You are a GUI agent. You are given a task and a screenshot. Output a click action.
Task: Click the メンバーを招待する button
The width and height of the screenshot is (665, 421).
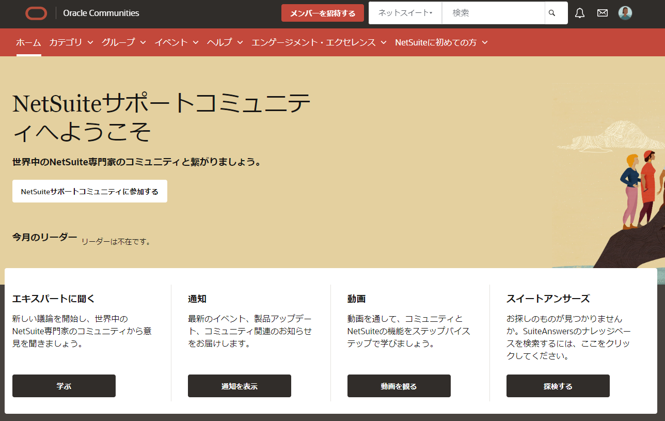[x=323, y=13]
